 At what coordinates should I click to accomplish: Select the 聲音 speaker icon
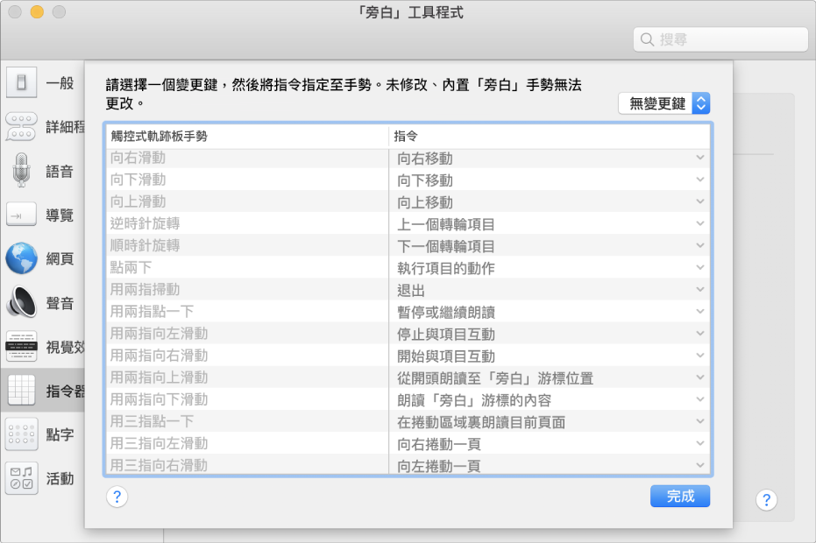[21, 302]
